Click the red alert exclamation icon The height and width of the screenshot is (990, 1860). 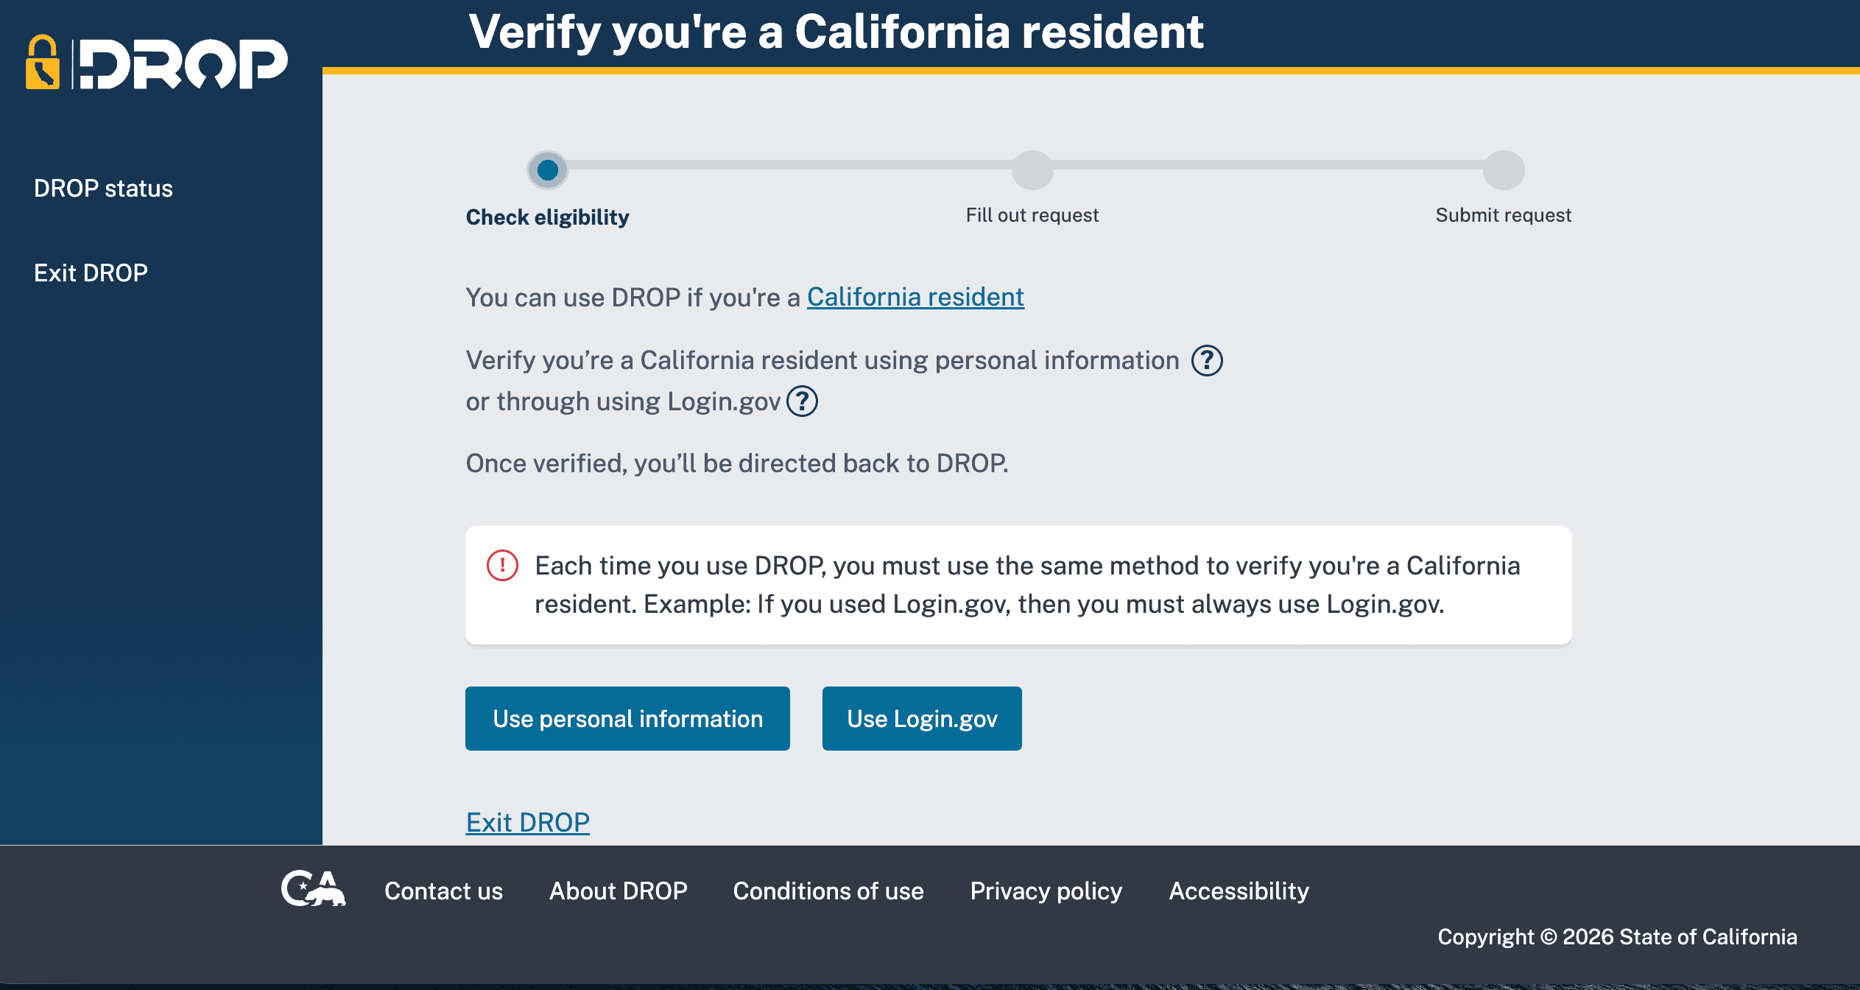(502, 566)
